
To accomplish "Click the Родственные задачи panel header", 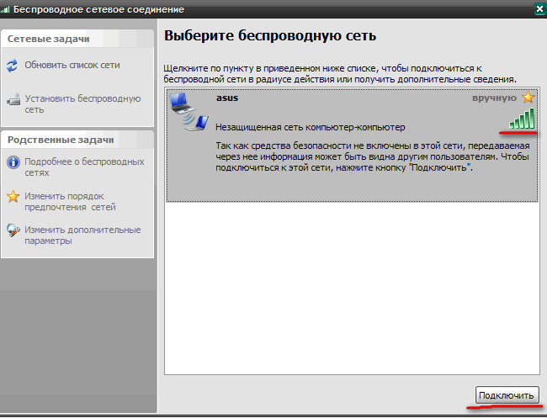I will point(77,140).
